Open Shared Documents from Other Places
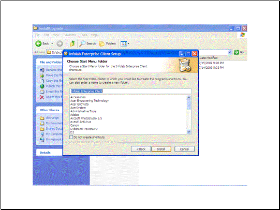Viewport: 280px width, 210px height. tap(54, 128)
